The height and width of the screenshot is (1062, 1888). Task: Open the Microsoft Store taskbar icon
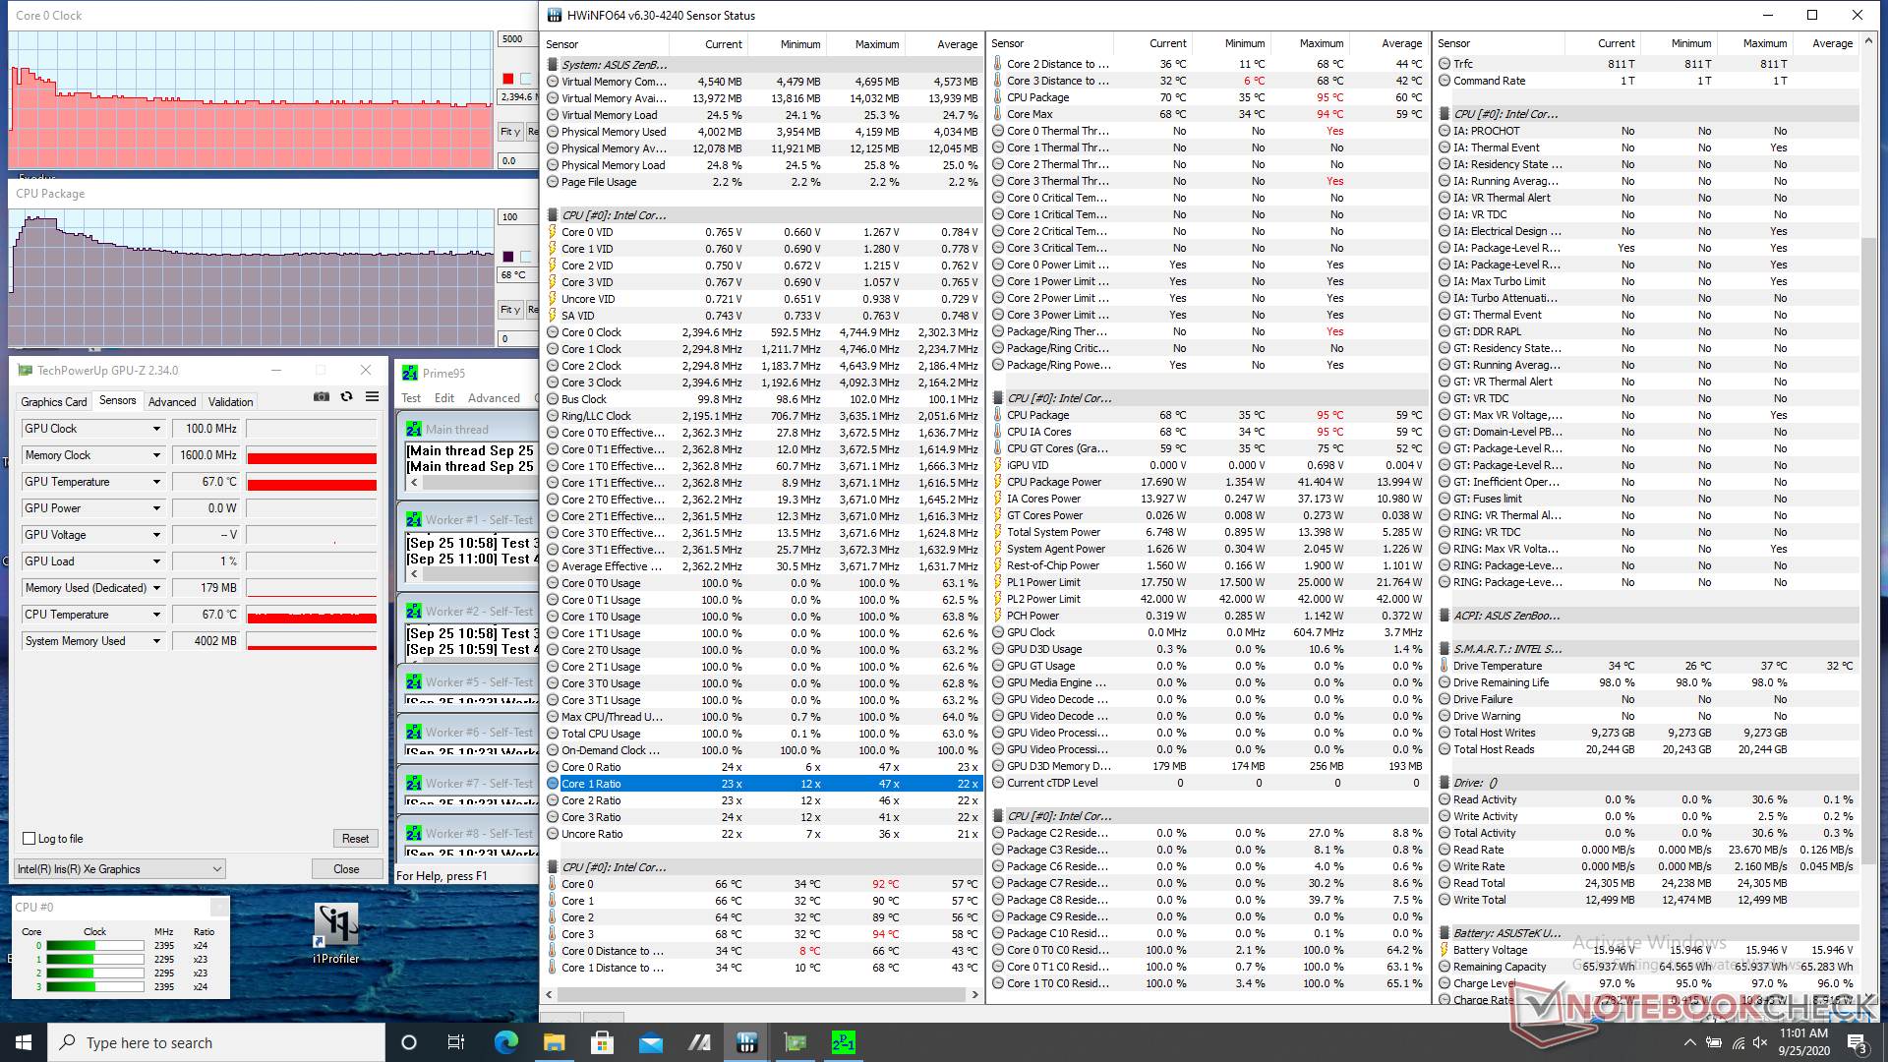pos(602,1042)
